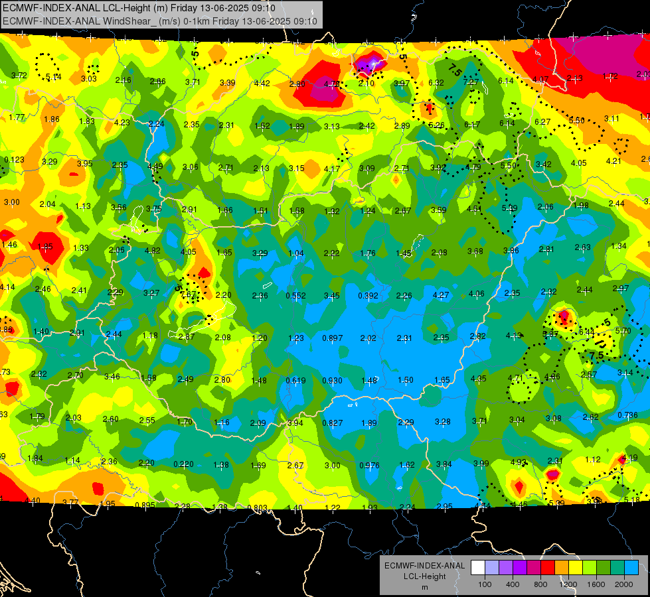Click the wind shear value 5.26
The width and height of the screenshot is (650, 597).
click(436, 125)
